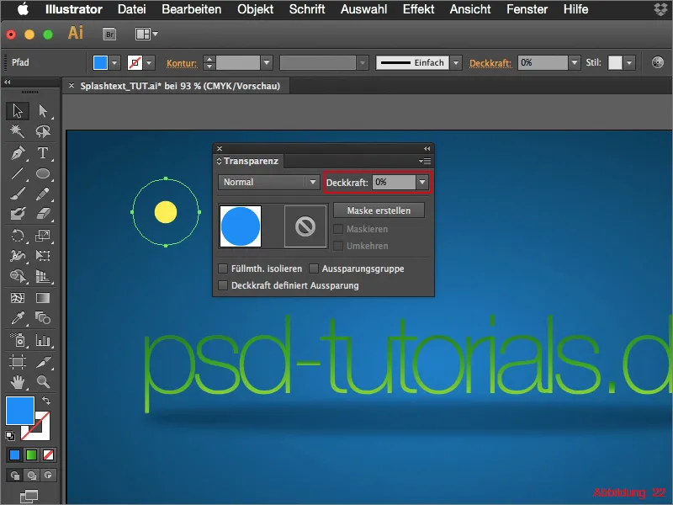The image size is (673, 505).
Task: Reset default fill and stroke icon
Action: (10, 436)
